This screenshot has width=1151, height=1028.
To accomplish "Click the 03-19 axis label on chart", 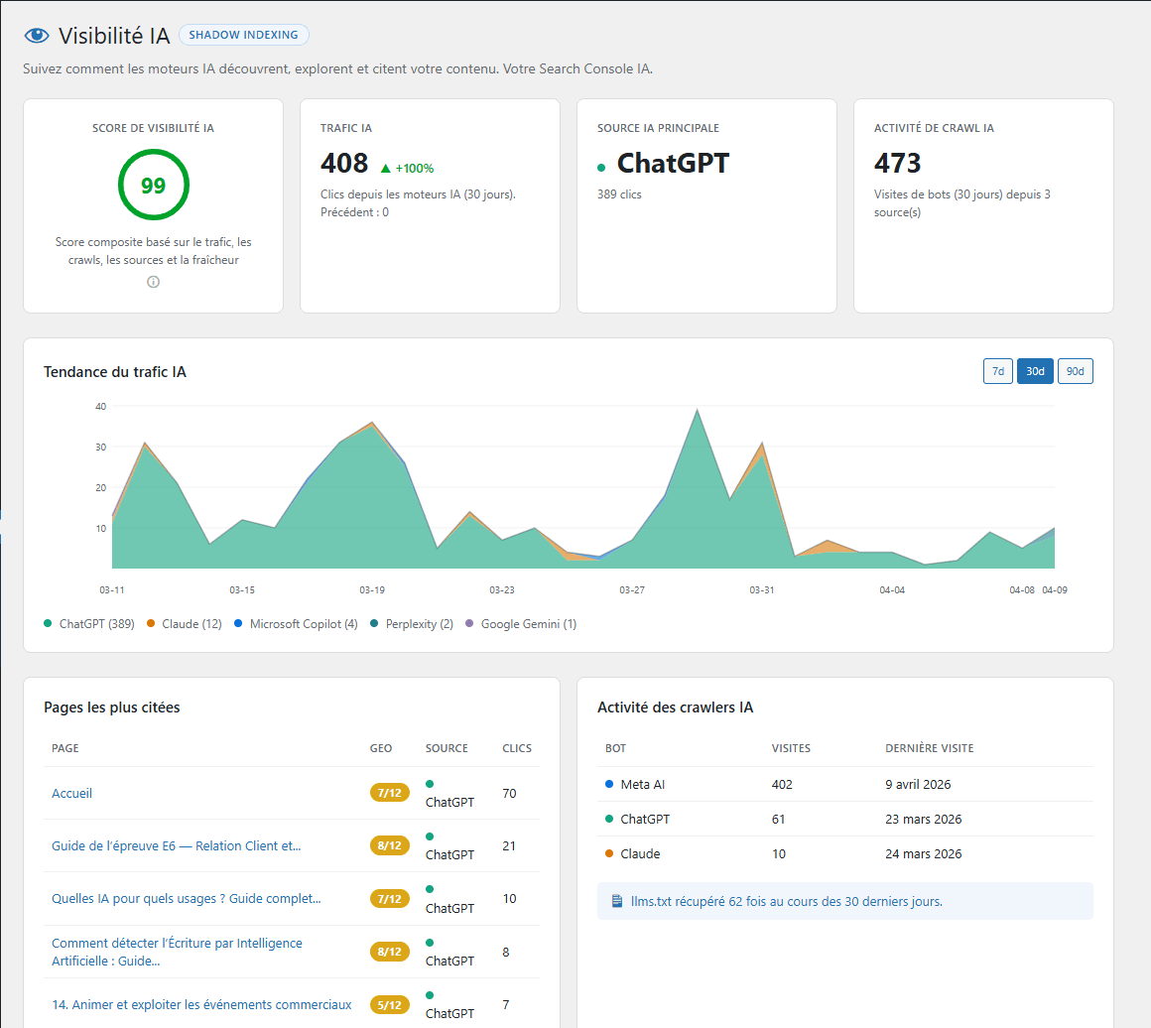I will 371,589.
